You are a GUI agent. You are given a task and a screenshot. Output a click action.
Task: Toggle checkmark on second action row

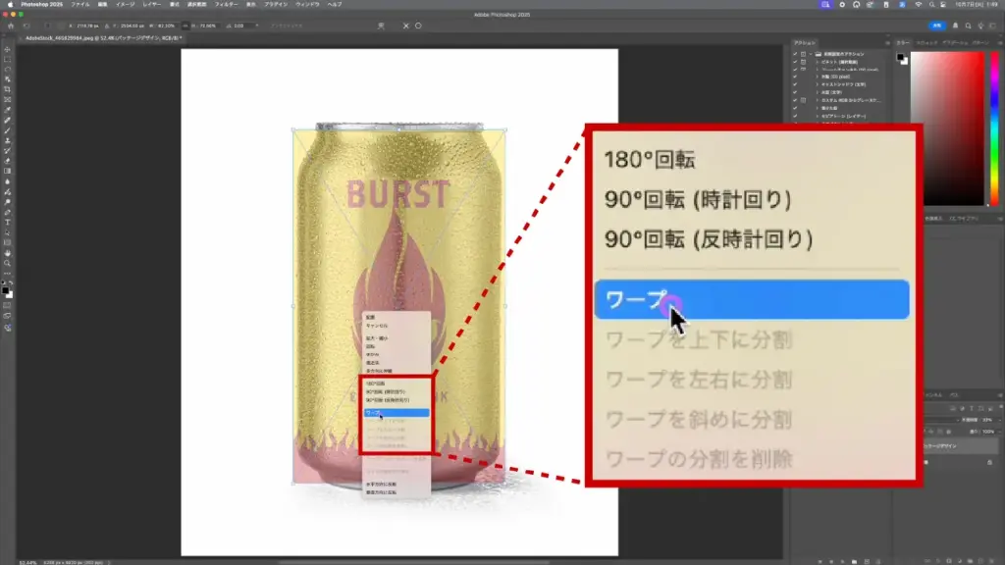point(795,61)
